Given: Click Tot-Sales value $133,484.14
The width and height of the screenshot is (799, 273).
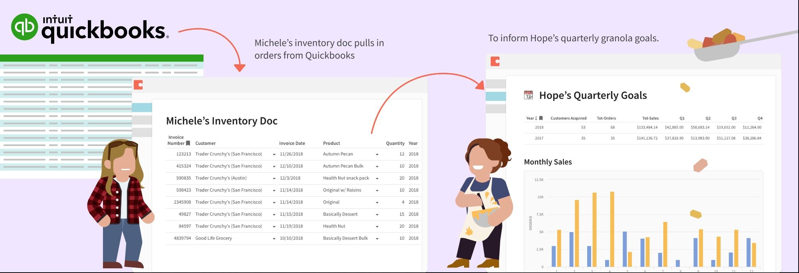Looking at the screenshot, I should [x=647, y=127].
